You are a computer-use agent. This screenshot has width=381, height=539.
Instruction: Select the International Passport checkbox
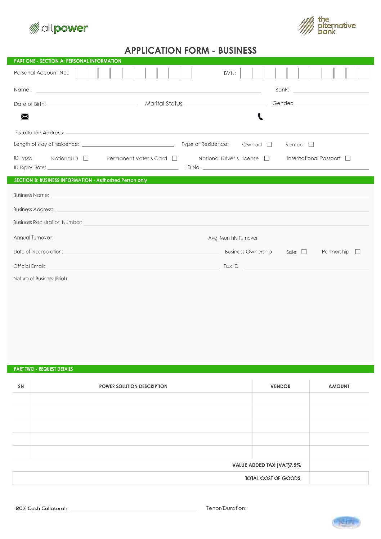[348, 158]
